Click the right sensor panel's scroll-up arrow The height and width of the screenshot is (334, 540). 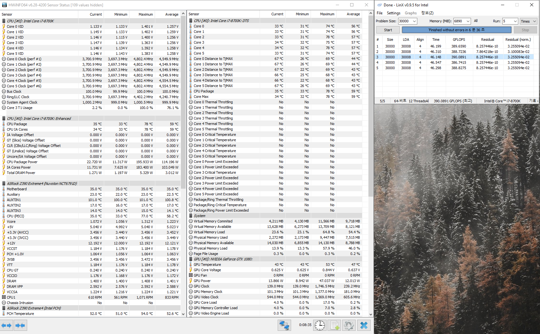click(371, 13)
